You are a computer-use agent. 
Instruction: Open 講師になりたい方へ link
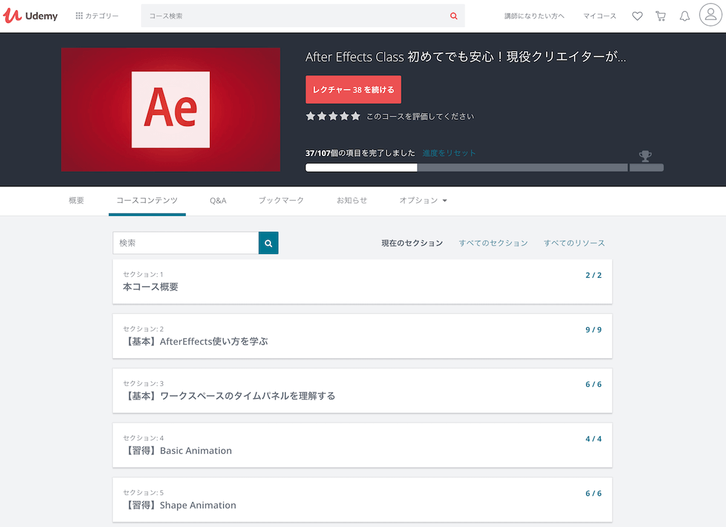coord(535,16)
